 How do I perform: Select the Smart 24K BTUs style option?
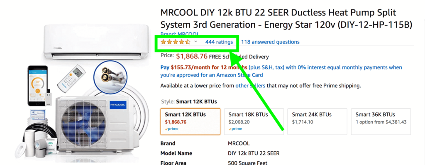coord(318,122)
